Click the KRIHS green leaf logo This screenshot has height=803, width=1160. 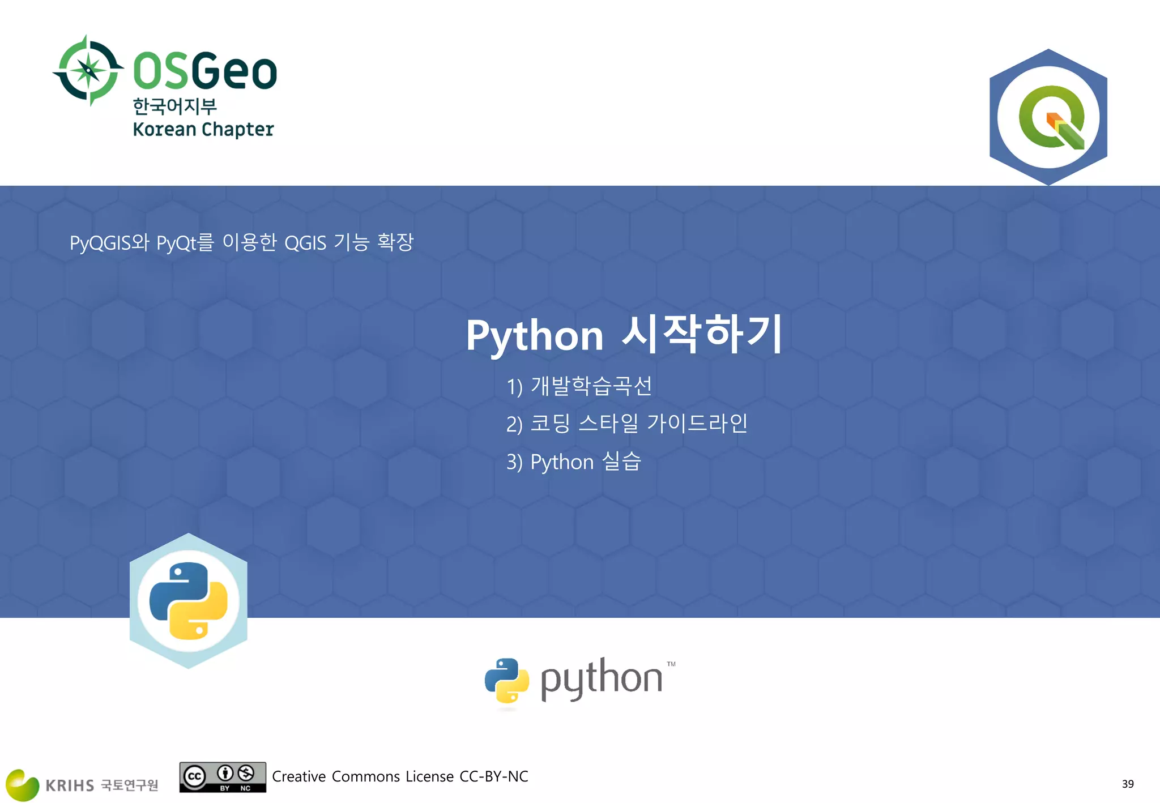tap(23, 785)
